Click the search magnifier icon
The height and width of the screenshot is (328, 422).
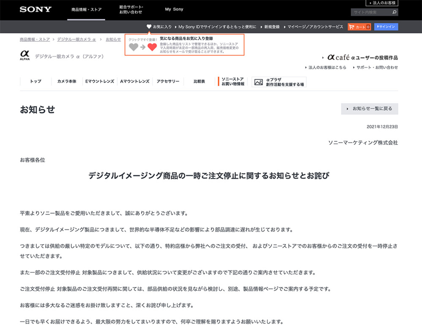(x=394, y=12)
